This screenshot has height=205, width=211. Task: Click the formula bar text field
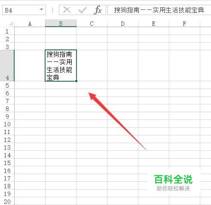(x=159, y=10)
